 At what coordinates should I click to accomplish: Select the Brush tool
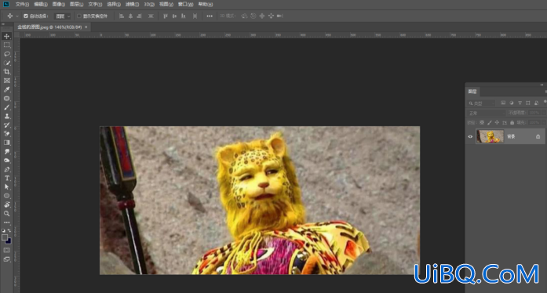pyautogui.click(x=6, y=107)
